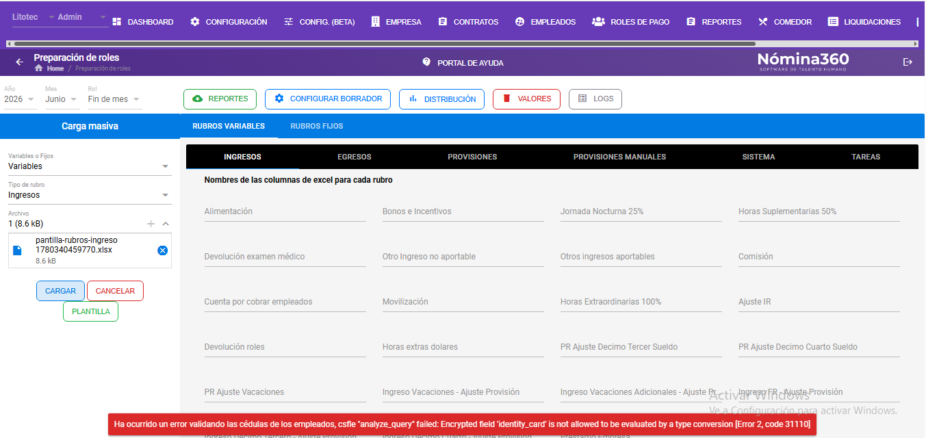Click the Devolución examen médico field

coord(285,257)
